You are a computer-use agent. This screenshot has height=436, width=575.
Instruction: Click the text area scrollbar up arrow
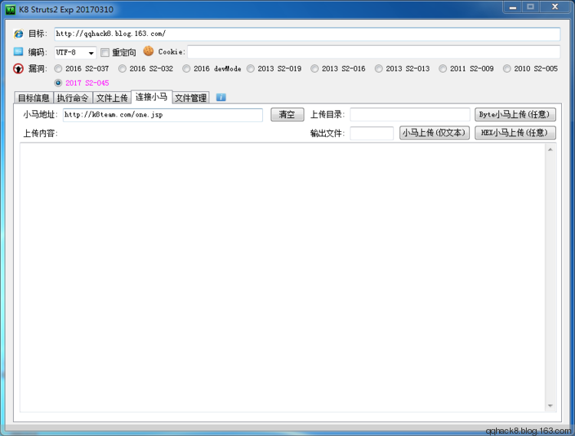click(x=550, y=149)
